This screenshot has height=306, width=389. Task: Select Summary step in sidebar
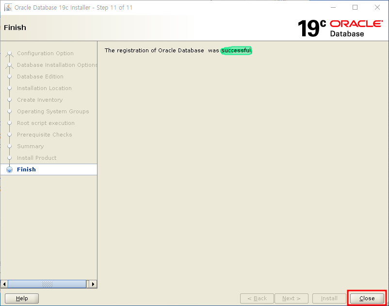click(30, 146)
